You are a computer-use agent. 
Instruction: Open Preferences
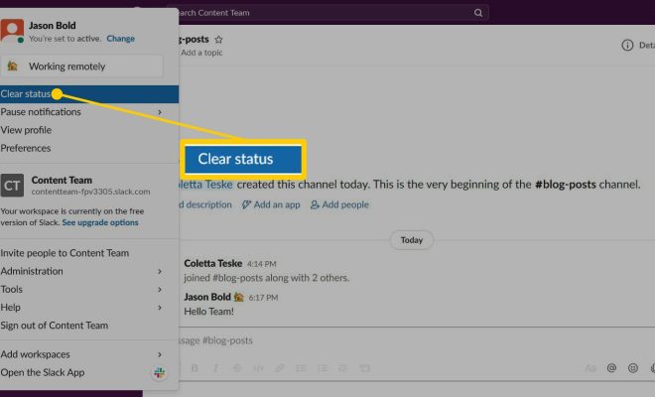26,148
